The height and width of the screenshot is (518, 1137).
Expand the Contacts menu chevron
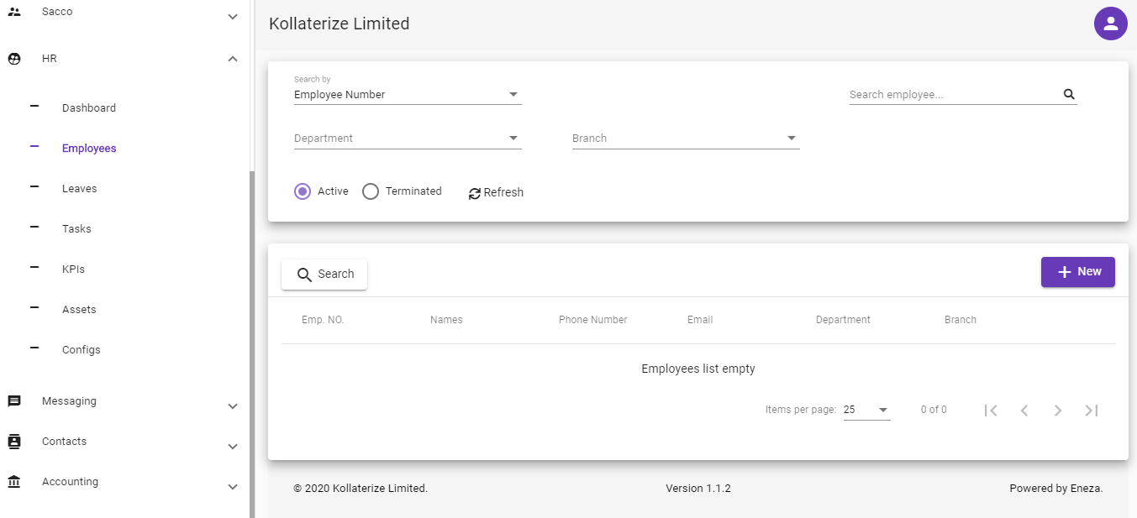pyautogui.click(x=233, y=447)
